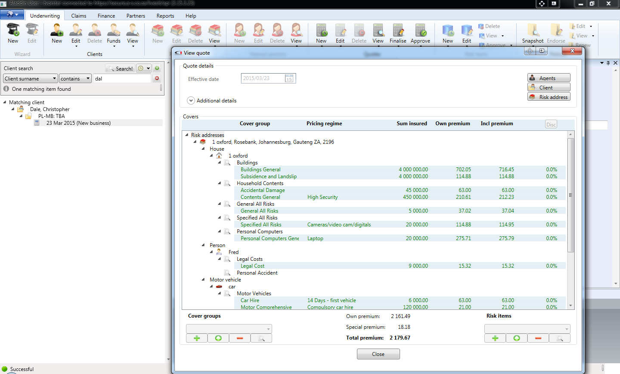Click the Covers list vertical scrollbar

[x=570, y=195]
